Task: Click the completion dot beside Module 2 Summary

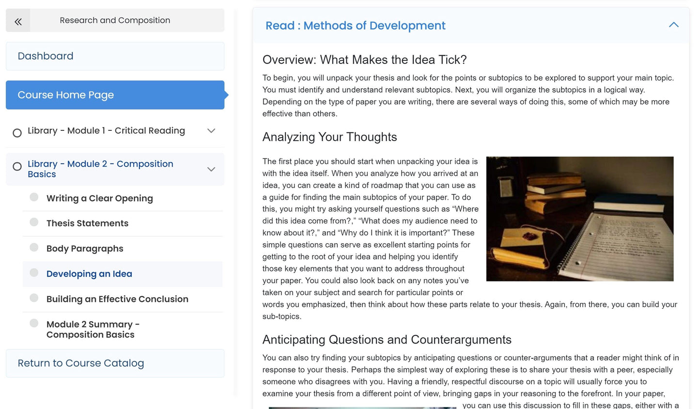Action: click(x=33, y=323)
